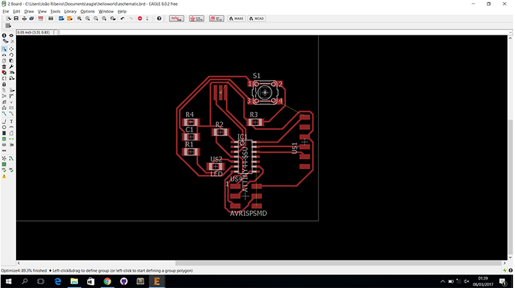Open the Tools menu

(x=55, y=11)
